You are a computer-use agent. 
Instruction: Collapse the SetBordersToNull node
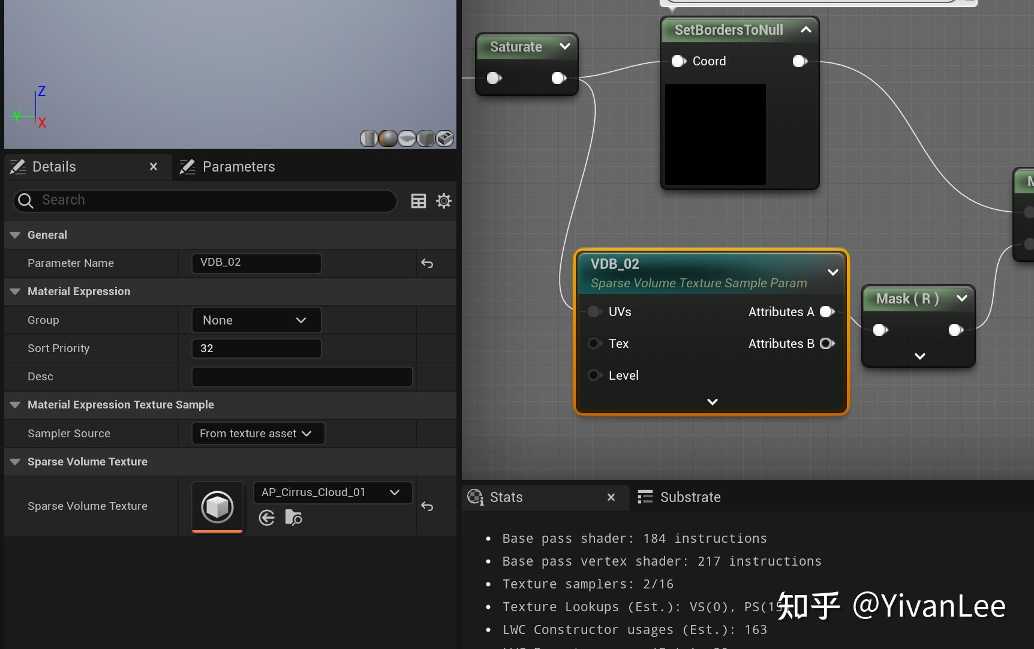click(x=805, y=29)
